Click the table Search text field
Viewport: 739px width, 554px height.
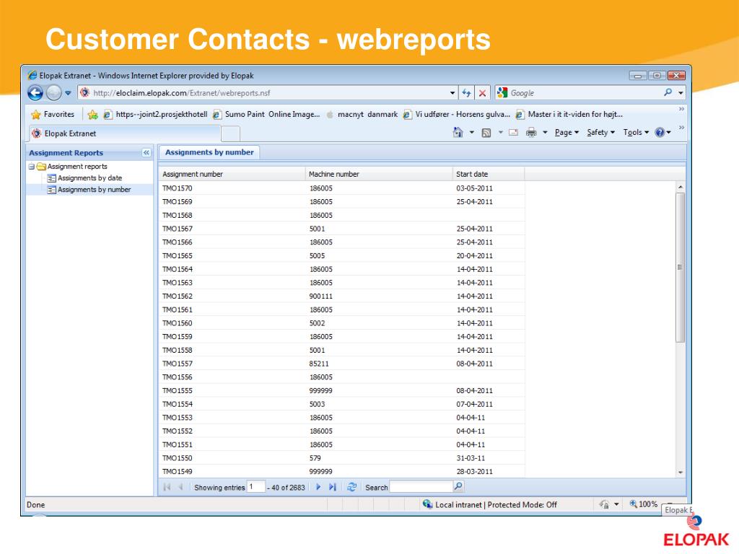[x=421, y=487]
